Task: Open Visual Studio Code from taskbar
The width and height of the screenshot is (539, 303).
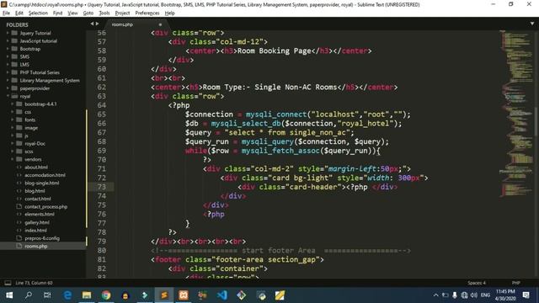Action: pyautogui.click(x=222, y=295)
